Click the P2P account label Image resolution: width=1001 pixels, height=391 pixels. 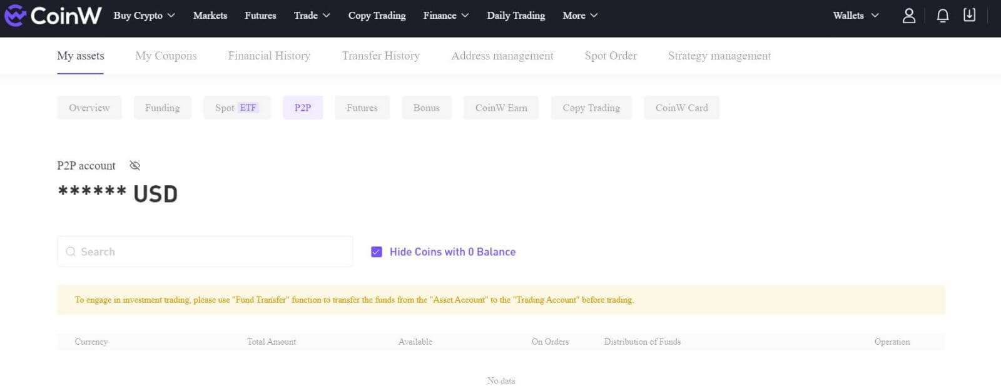pyautogui.click(x=86, y=166)
